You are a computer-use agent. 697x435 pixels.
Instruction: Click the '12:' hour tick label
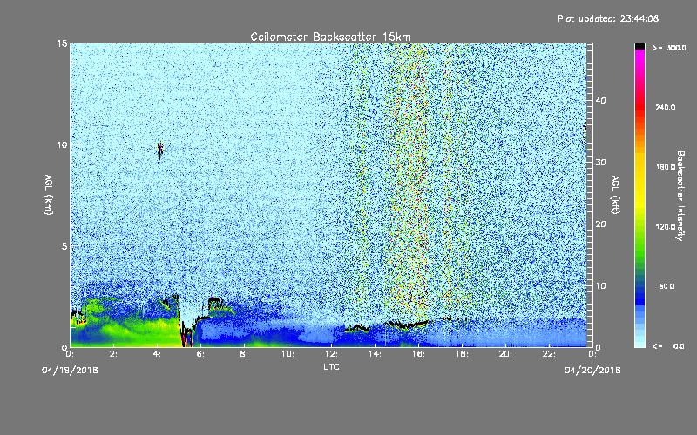331,354
